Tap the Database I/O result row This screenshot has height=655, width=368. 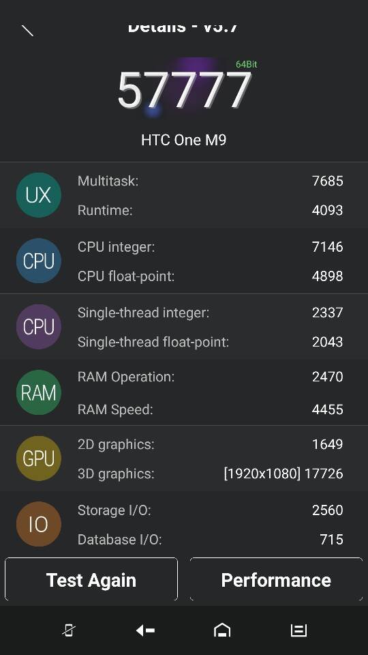click(x=211, y=539)
